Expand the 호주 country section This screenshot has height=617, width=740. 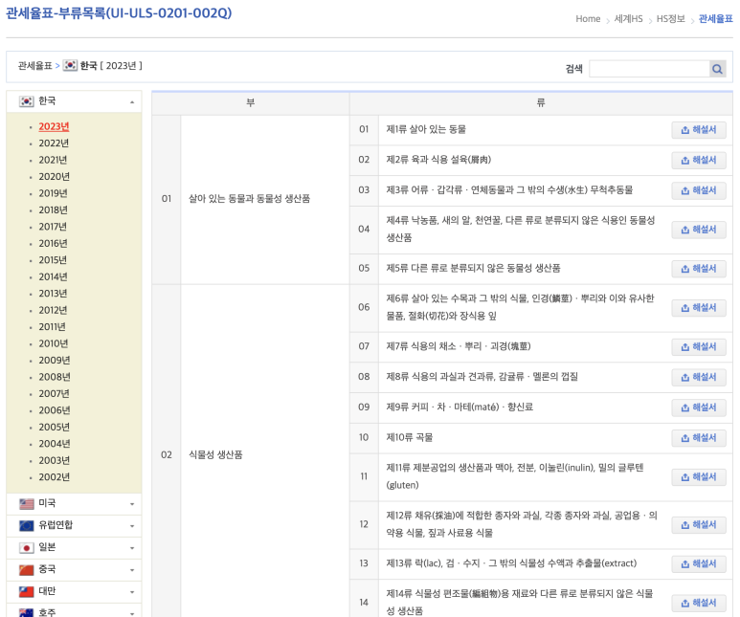[x=74, y=611]
